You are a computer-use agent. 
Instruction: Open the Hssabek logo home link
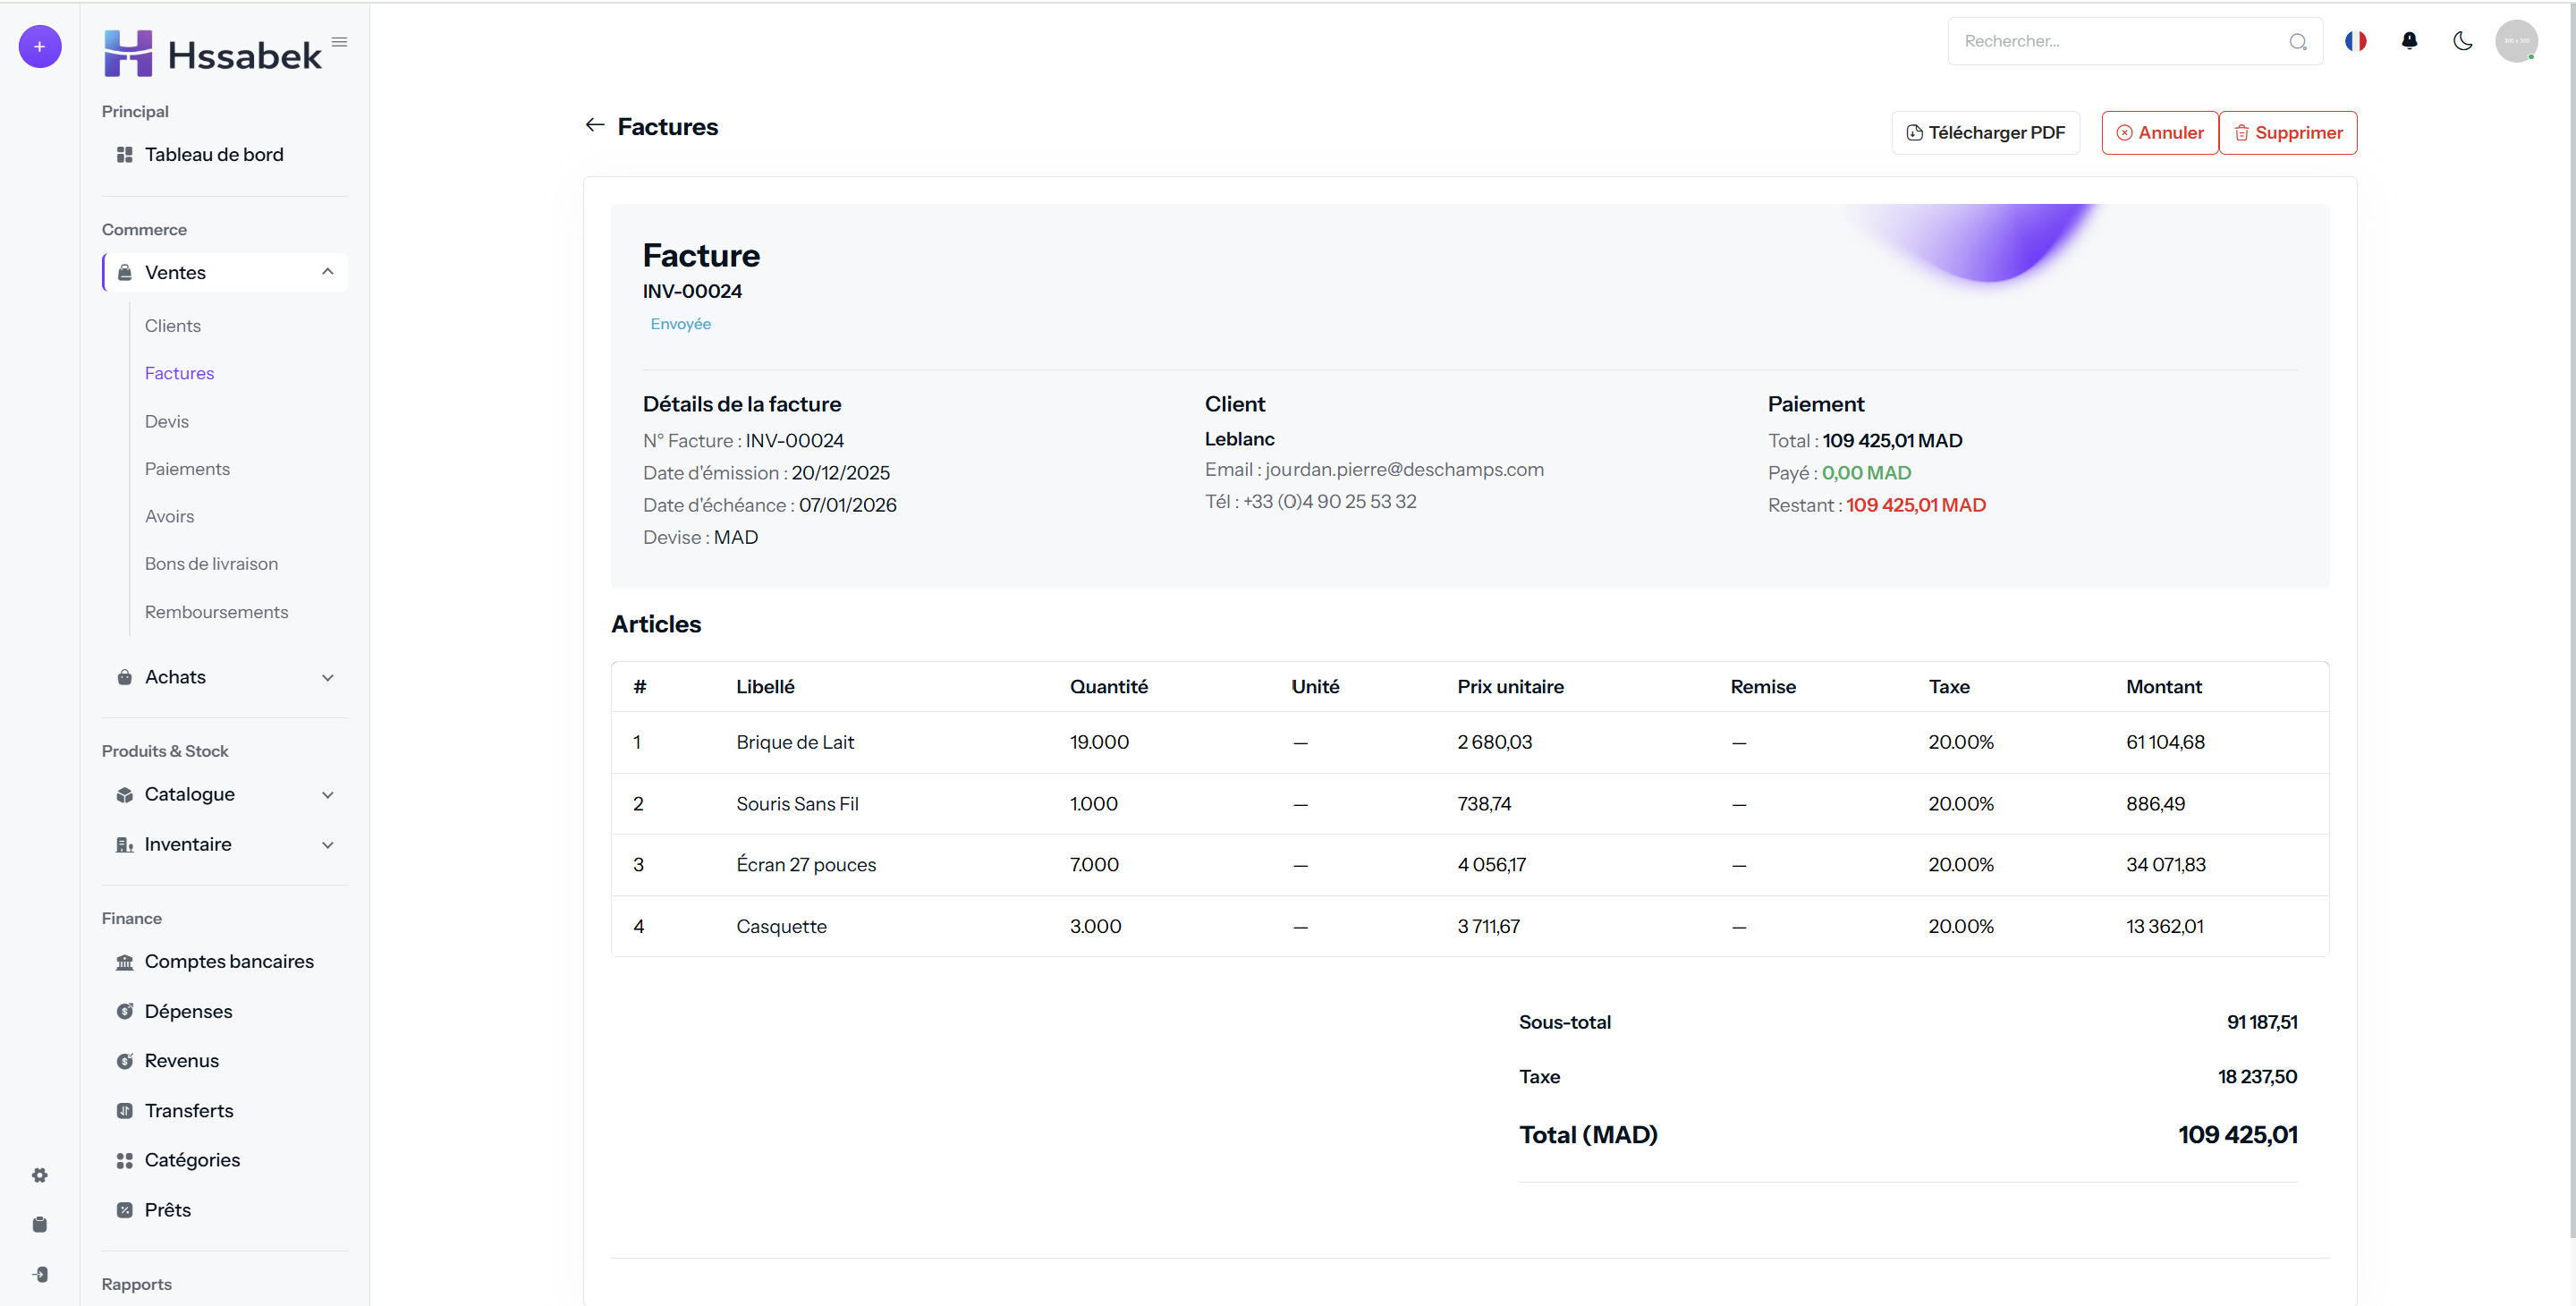[212, 54]
